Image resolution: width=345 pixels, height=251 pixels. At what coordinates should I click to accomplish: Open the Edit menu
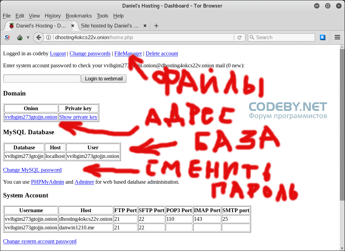coord(20,16)
